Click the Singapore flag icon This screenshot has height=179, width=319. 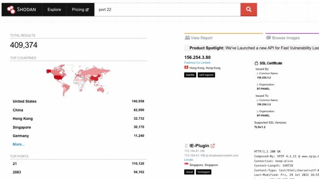point(187,165)
